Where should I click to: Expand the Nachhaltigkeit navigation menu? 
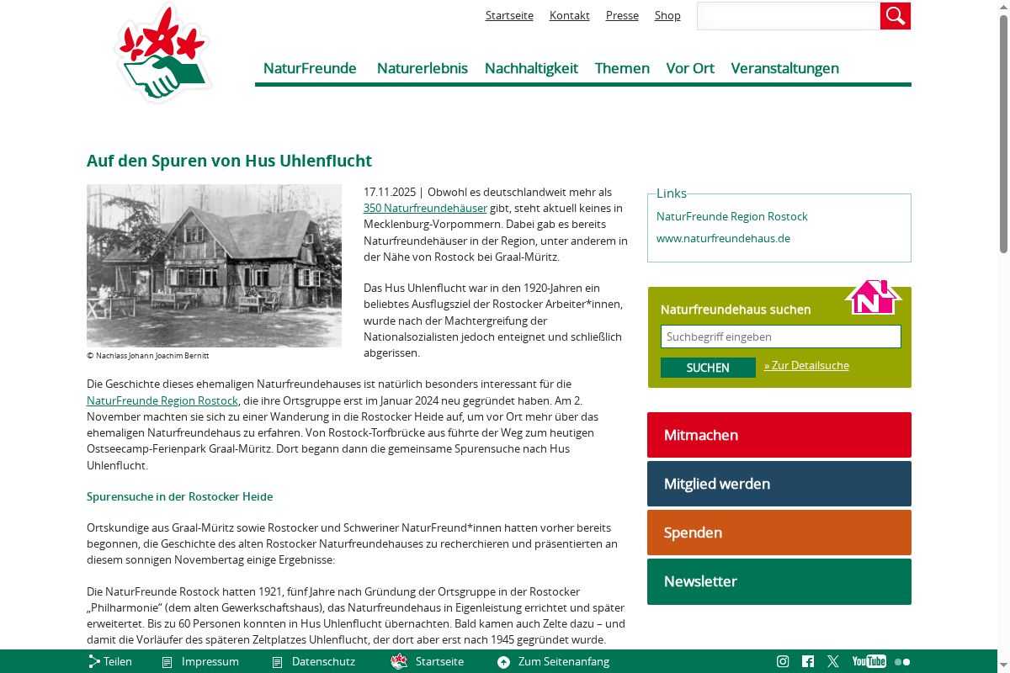click(x=531, y=68)
